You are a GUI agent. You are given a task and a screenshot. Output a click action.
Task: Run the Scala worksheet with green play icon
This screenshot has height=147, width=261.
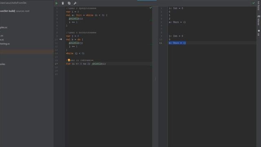(56, 3)
